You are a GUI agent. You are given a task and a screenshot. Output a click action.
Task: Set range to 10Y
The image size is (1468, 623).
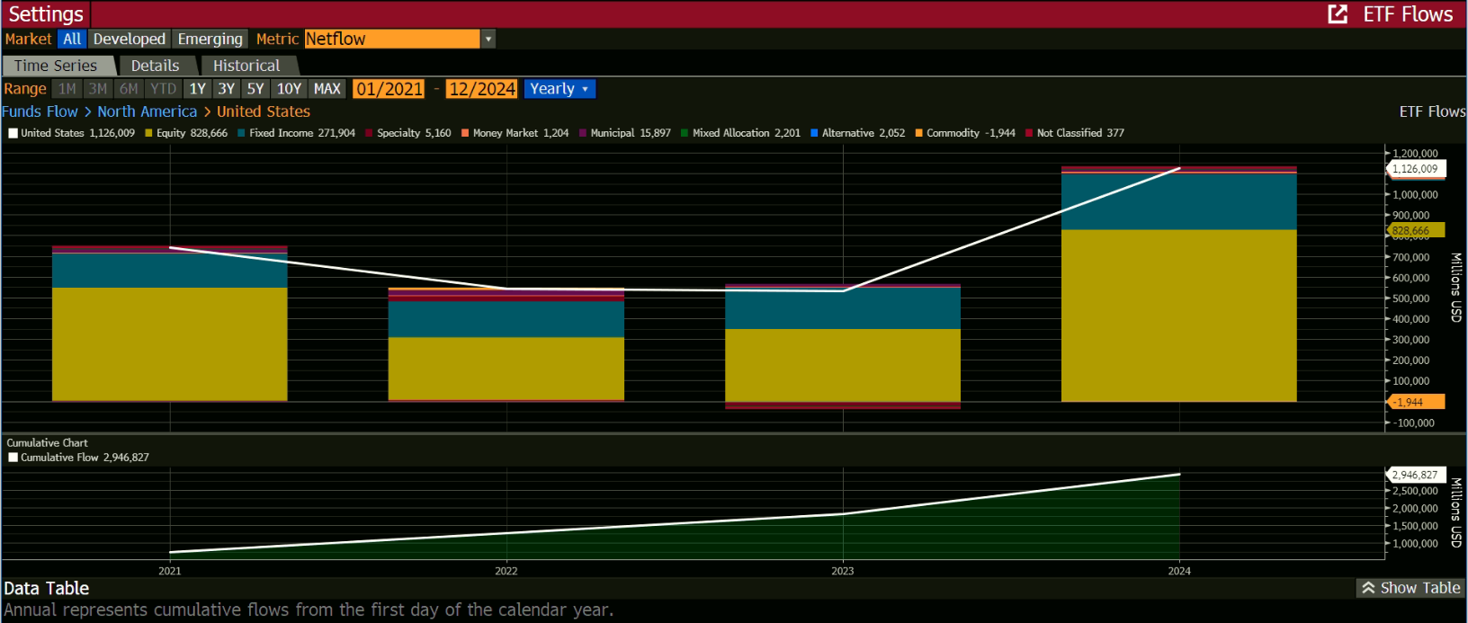pos(289,89)
